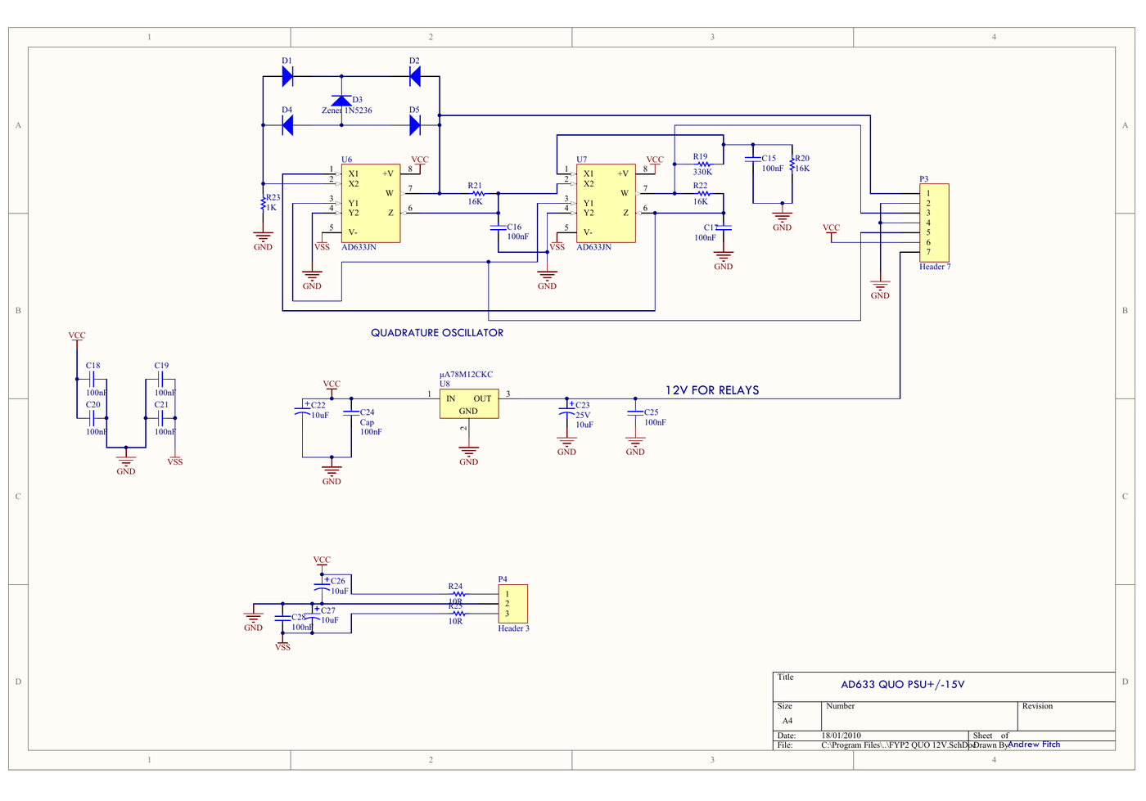Screen dimensions: 1146x801
Task: Select capacitor C19 symbol
Action: click(x=161, y=380)
